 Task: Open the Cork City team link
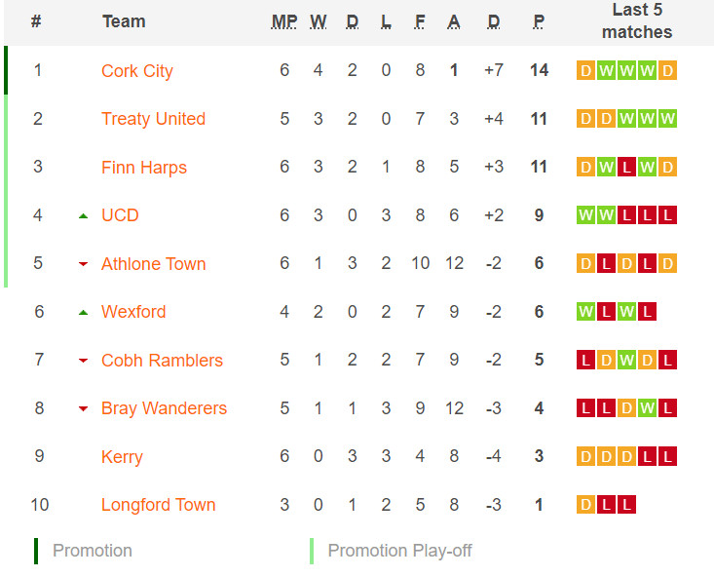tap(137, 71)
